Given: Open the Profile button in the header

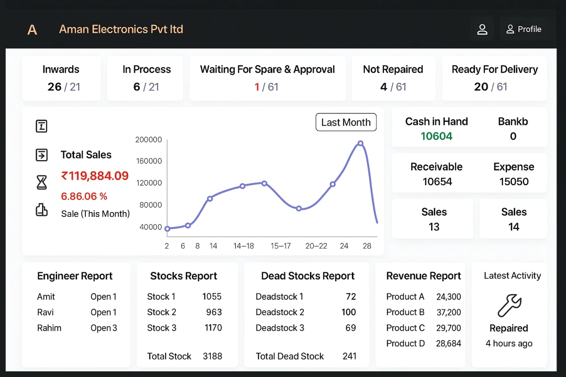Looking at the screenshot, I should tap(524, 29).
